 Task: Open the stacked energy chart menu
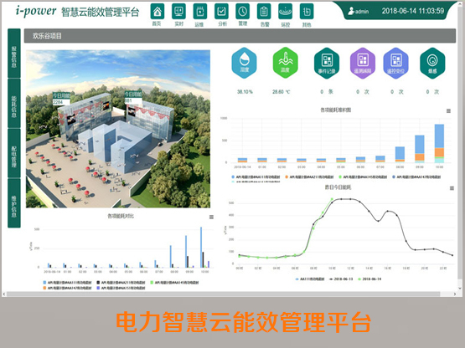point(448,110)
